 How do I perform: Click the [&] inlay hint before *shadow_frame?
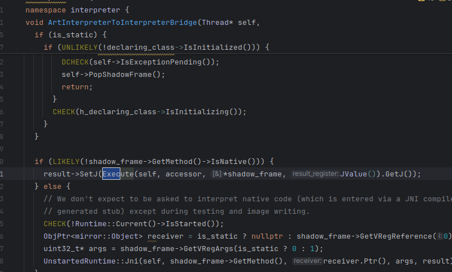[216, 174]
